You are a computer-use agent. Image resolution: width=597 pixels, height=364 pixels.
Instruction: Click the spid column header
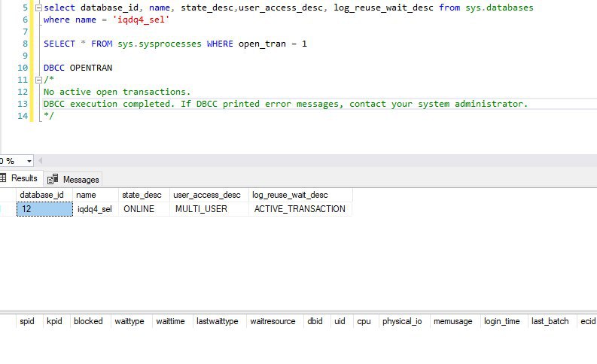click(x=29, y=321)
